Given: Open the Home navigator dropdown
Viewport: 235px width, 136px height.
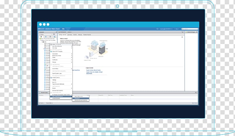Looking at the screenshot, I should pos(45,34).
